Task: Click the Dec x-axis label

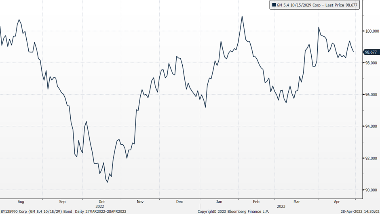Action: point(179,202)
